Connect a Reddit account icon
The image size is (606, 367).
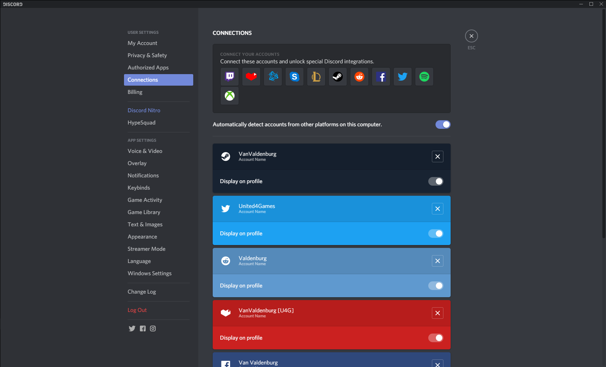(x=359, y=77)
